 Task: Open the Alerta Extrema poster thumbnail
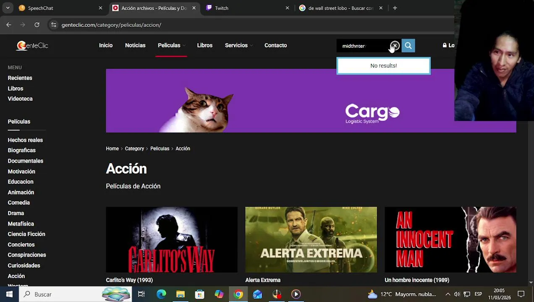(311, 240)
